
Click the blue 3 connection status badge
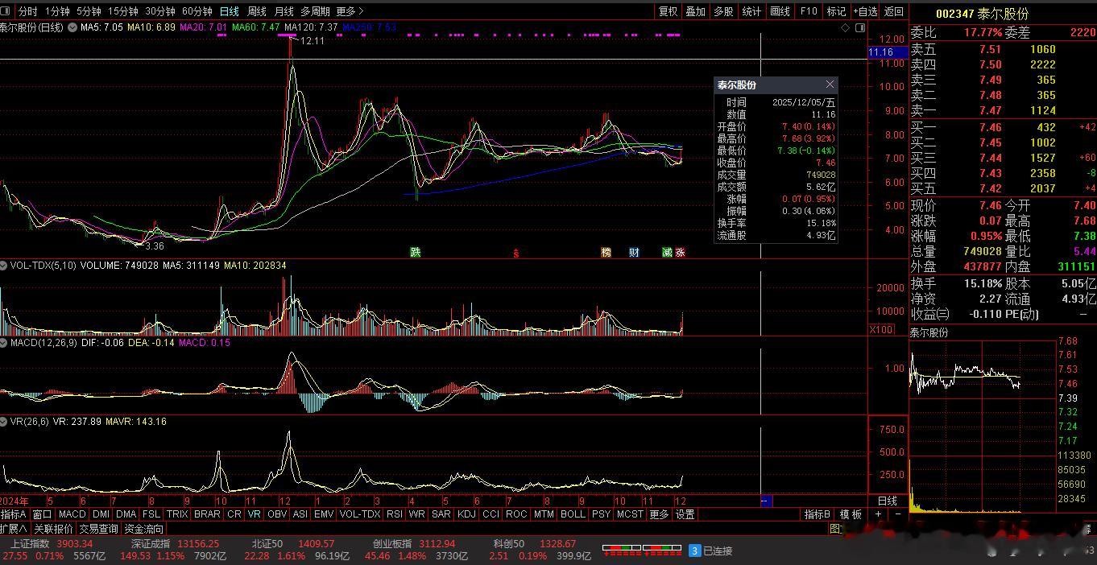694,551
